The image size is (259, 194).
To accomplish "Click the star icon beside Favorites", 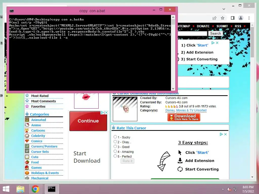I will pos(27,106).
